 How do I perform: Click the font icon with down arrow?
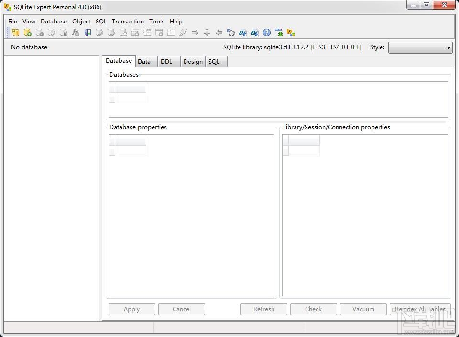[x=255, y=33]
